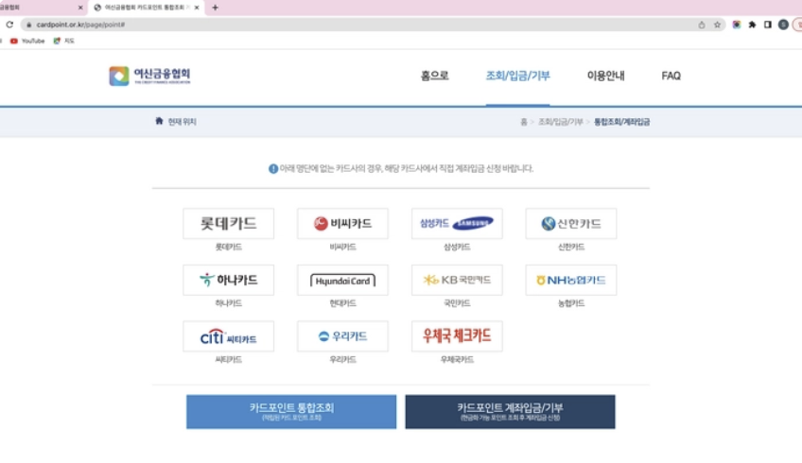Select the Shinhan Card logo

click(571, 223)
